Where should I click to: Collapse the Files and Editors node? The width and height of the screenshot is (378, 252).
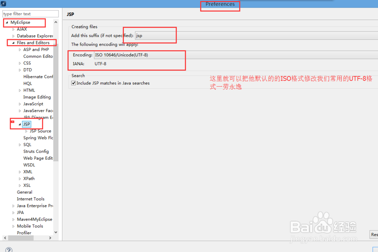14,43
